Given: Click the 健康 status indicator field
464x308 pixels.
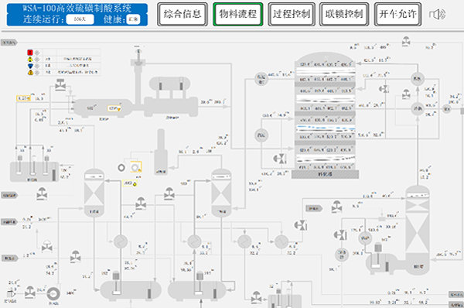Looking at the screenshot, I should pyautogui.click(x=133, y=19).
